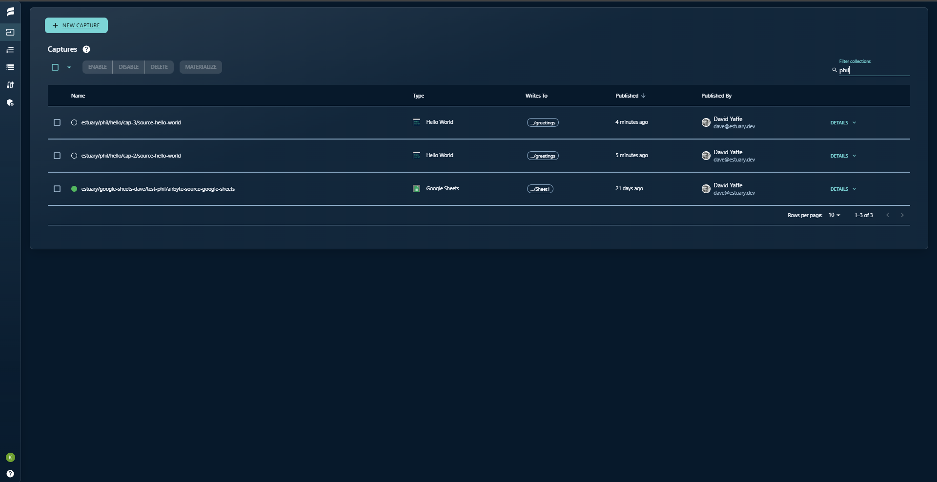Open the Materializations sidebar icon
This screenshot has width=937, height=482.
(x=10, y=67)
